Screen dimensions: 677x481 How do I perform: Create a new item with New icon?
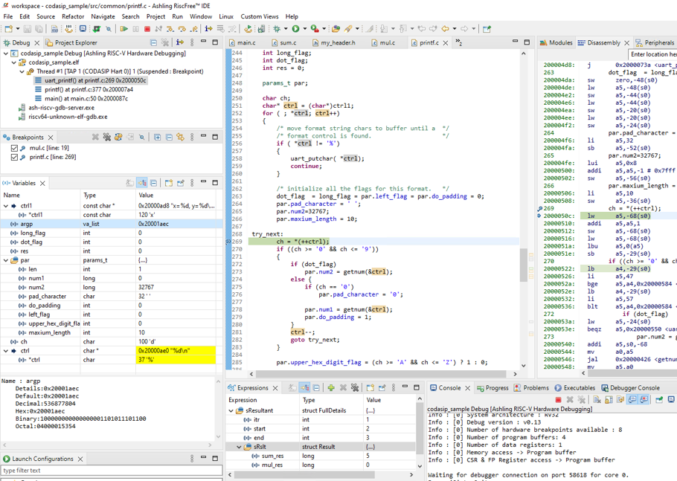[9, 29]
